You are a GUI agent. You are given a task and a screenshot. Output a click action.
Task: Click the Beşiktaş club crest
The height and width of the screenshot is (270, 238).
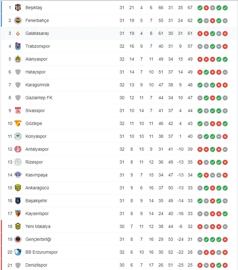tap(18, 8)
